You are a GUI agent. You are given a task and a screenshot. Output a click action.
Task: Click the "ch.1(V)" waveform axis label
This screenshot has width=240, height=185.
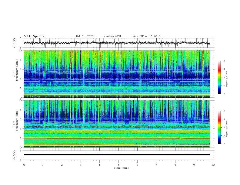pos(15,43)
